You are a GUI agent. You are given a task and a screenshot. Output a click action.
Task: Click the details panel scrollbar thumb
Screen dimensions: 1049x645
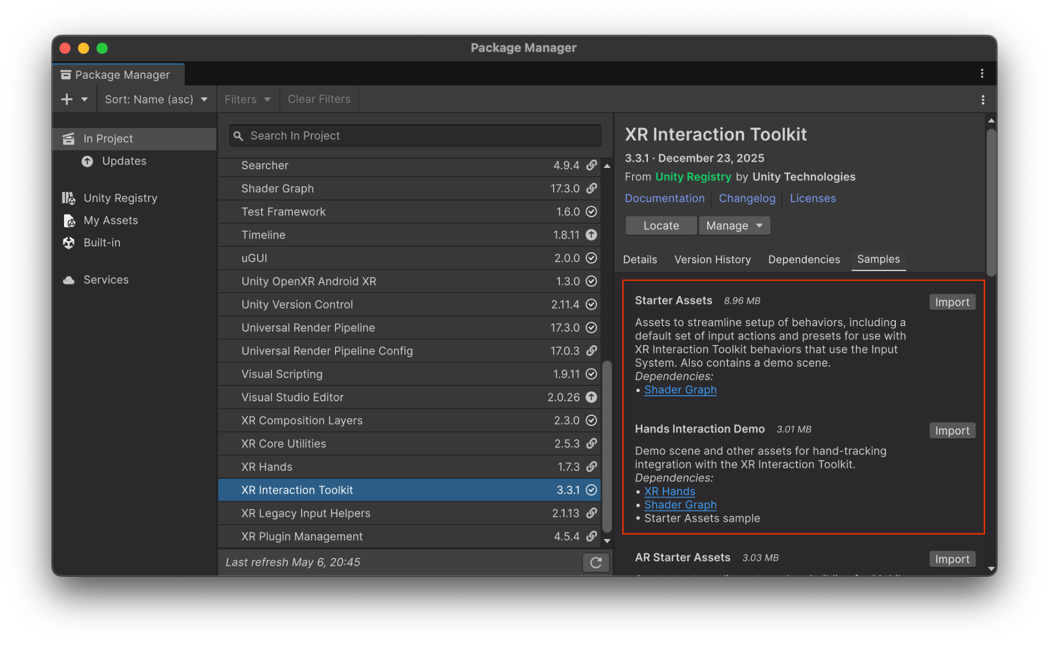point(991,202)
